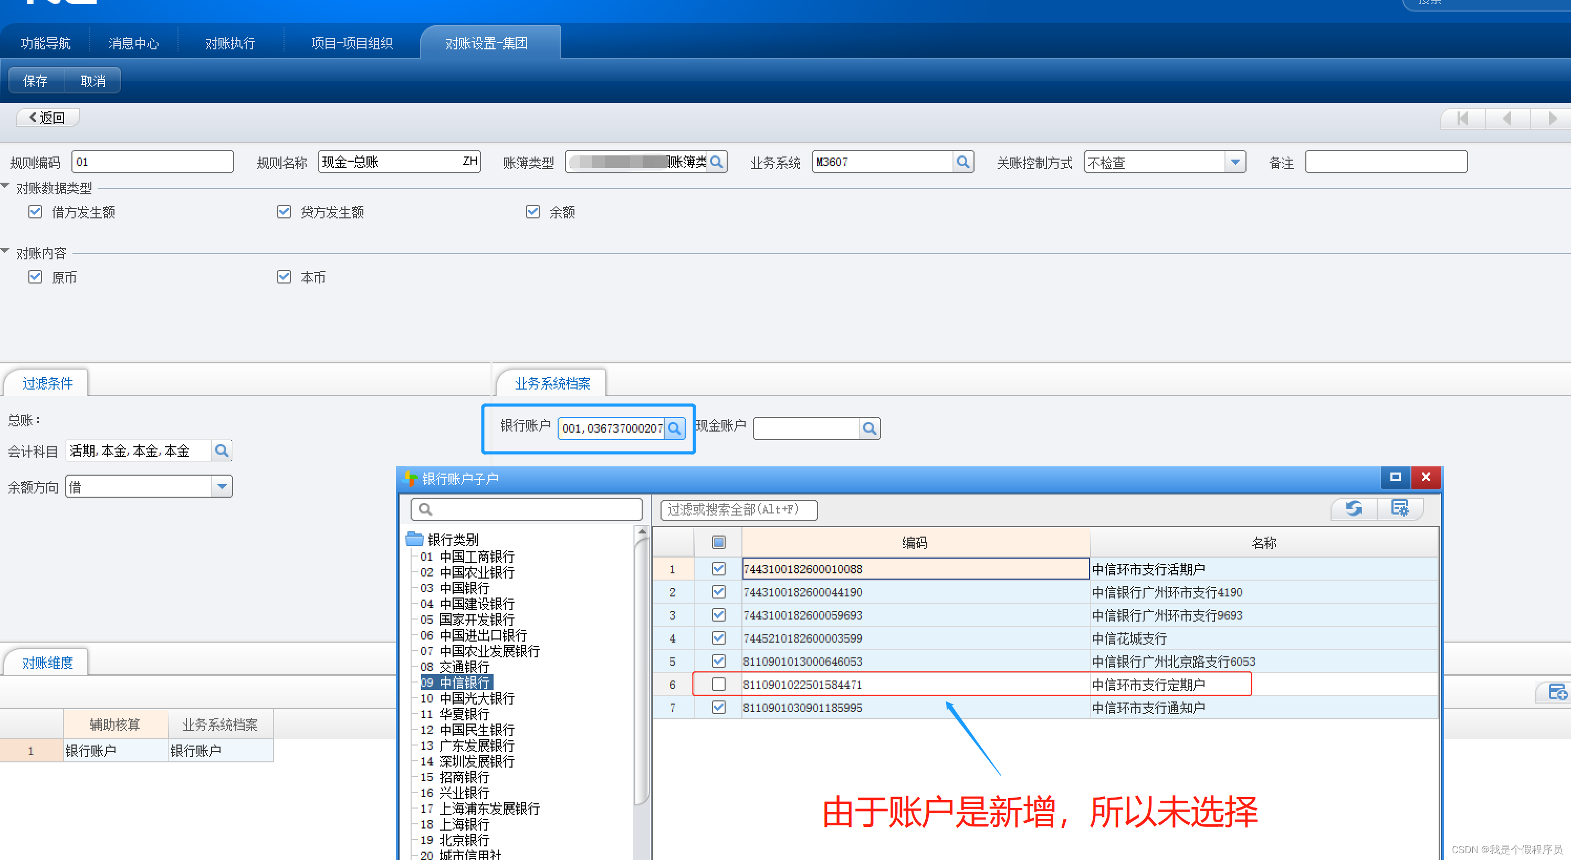
Task: Click the tree panel scroll up arrow
Action: coord(642,532)
